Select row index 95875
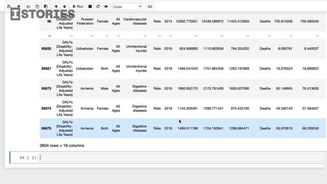 [x=46, y=128]
